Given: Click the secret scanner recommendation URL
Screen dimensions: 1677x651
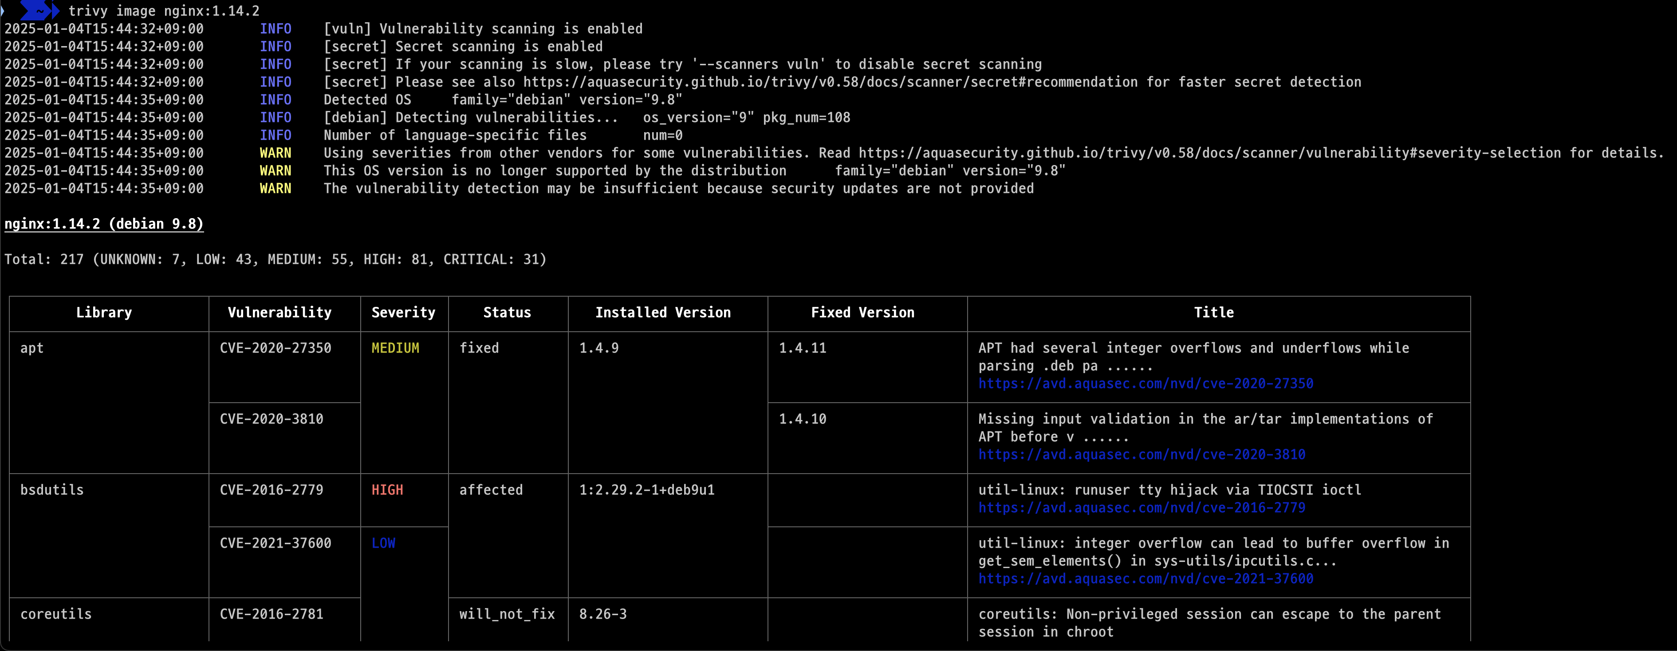Looking at the screenshot, I should pyautogui.click(x=831, y=82).
